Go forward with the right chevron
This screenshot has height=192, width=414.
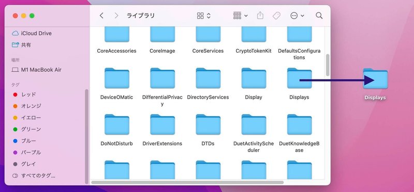click(116, 16)
